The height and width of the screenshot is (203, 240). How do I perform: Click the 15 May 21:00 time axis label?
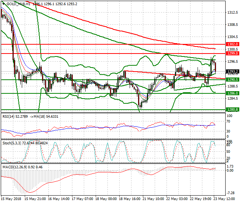(x=35, y=199)
